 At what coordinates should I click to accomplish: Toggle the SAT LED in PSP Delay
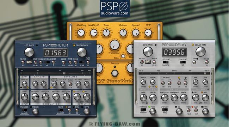(x=186, y=78)
